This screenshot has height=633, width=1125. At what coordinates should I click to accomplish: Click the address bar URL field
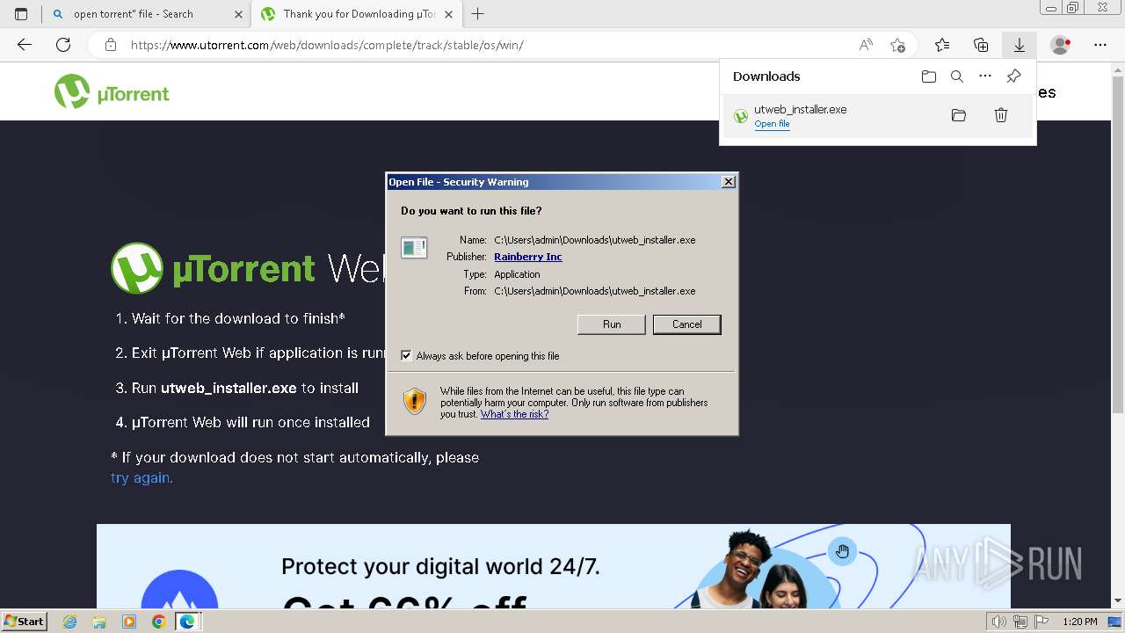coord(492,45)
